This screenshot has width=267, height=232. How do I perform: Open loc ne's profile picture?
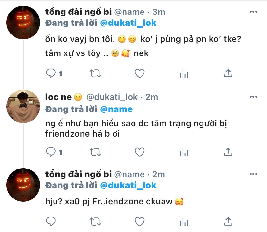pos(23,106)
